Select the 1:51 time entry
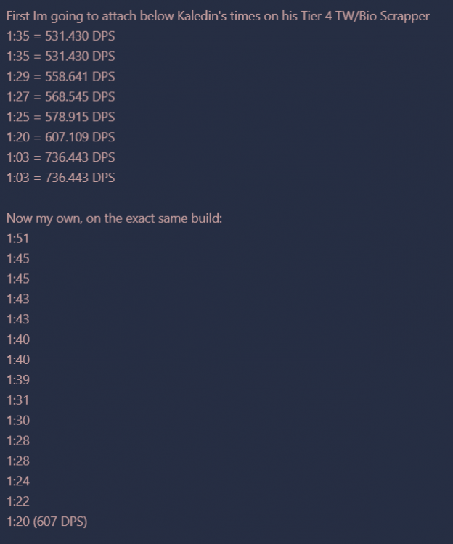Viewport: 453px width, 544px height. (17, 238)
